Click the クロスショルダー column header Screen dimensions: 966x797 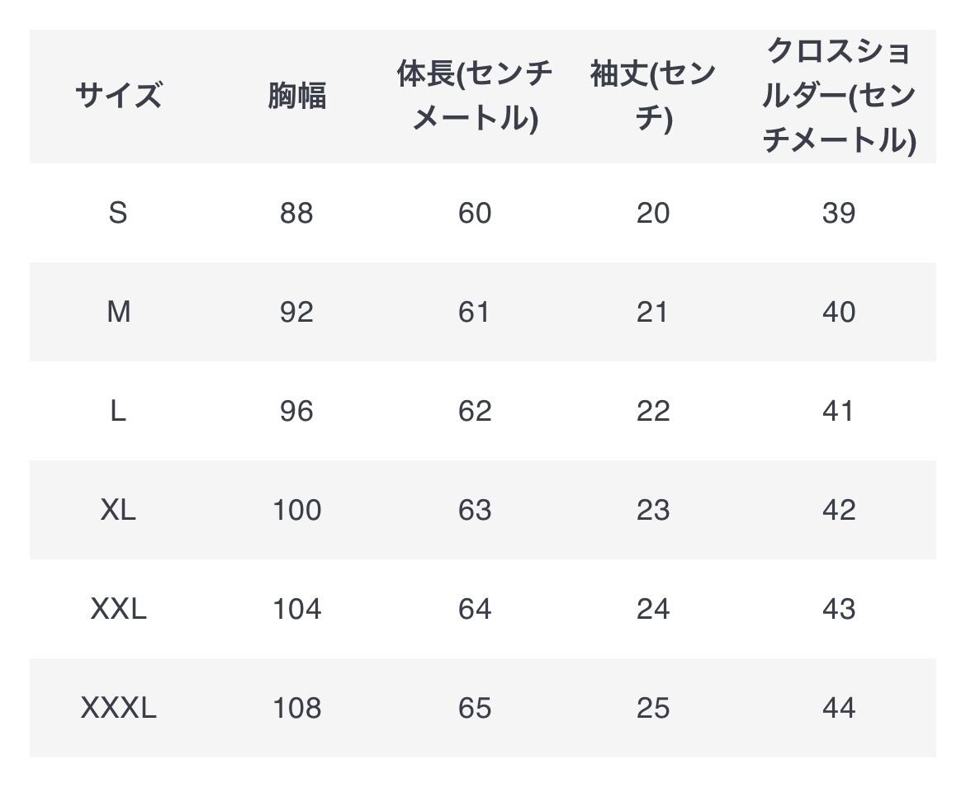tap(838, 97)
